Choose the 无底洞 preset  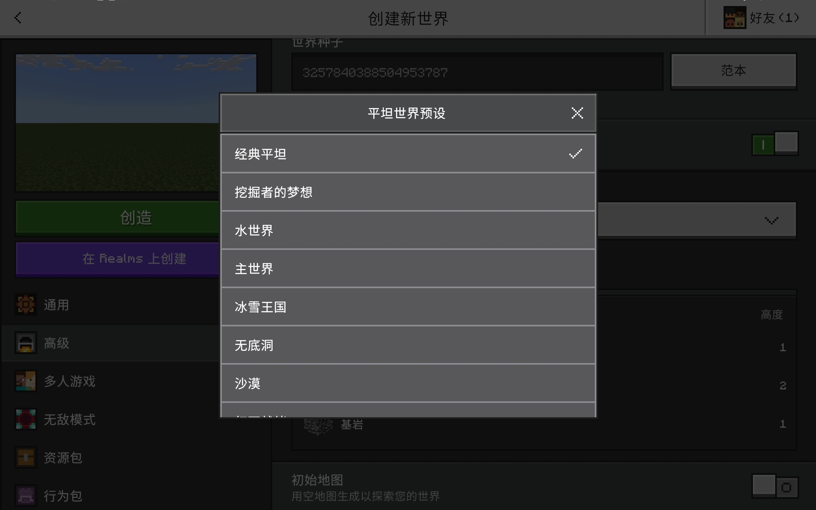pyautogui.click(x=408, y=345)
